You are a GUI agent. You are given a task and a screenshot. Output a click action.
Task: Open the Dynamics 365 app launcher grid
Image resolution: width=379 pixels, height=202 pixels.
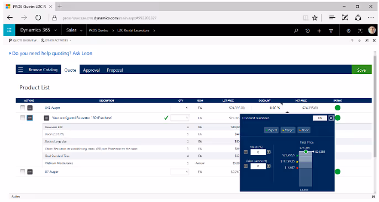[x=9, y=30]
